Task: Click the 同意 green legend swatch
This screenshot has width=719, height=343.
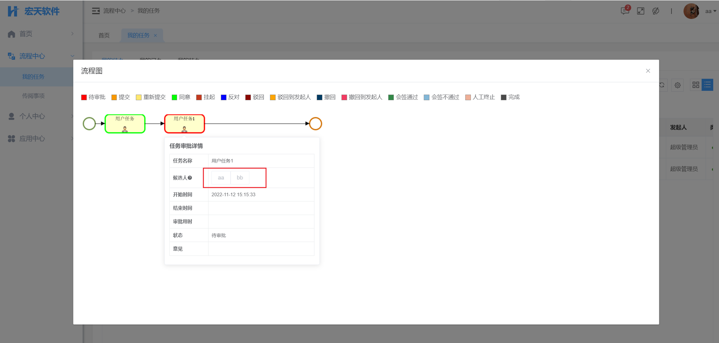Action: [174, 97]
